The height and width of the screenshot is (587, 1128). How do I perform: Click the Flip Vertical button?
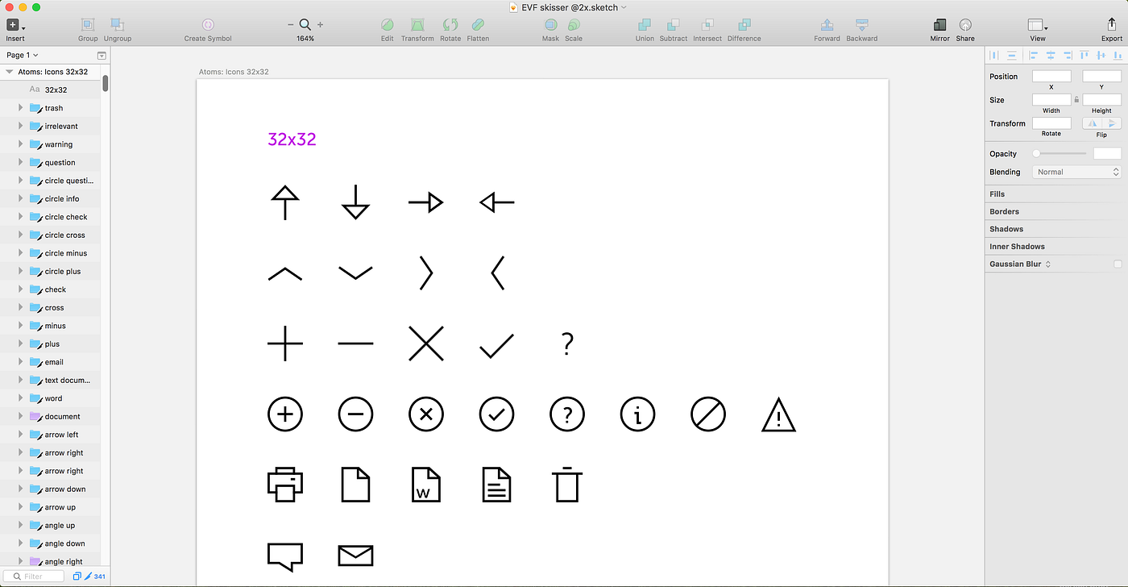click(x=1112, y=123)
